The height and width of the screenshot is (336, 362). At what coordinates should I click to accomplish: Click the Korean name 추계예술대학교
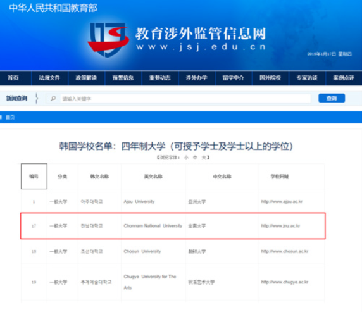click(x=96, y=282)
